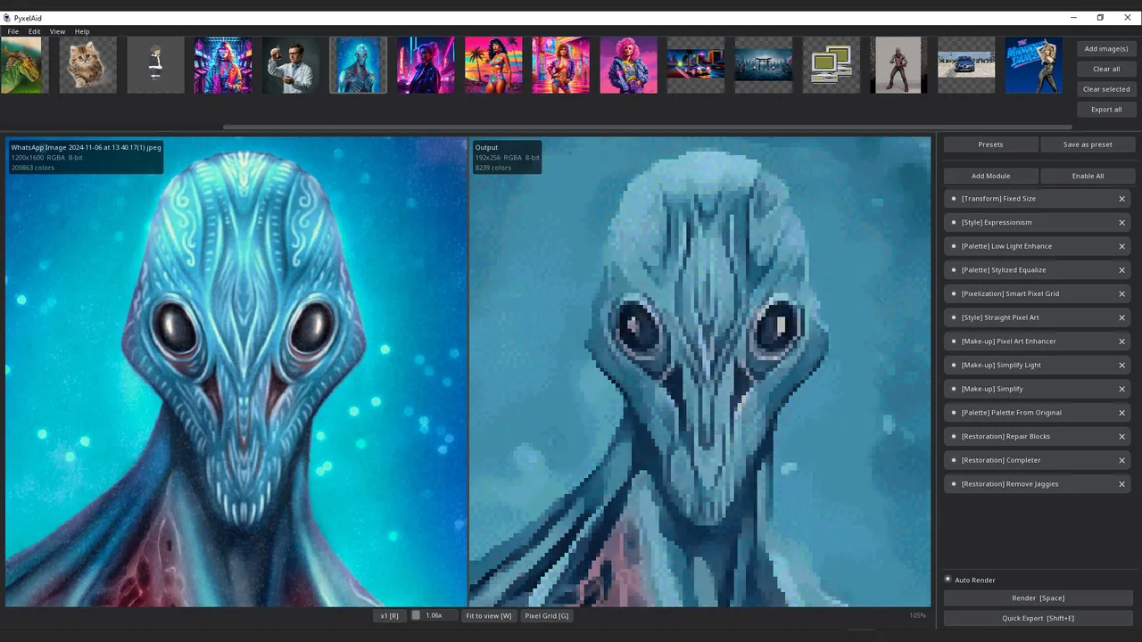
Task: Remove the Stylized Equalize palette module
Action: pyautogui.click(x=1121, y=270)
